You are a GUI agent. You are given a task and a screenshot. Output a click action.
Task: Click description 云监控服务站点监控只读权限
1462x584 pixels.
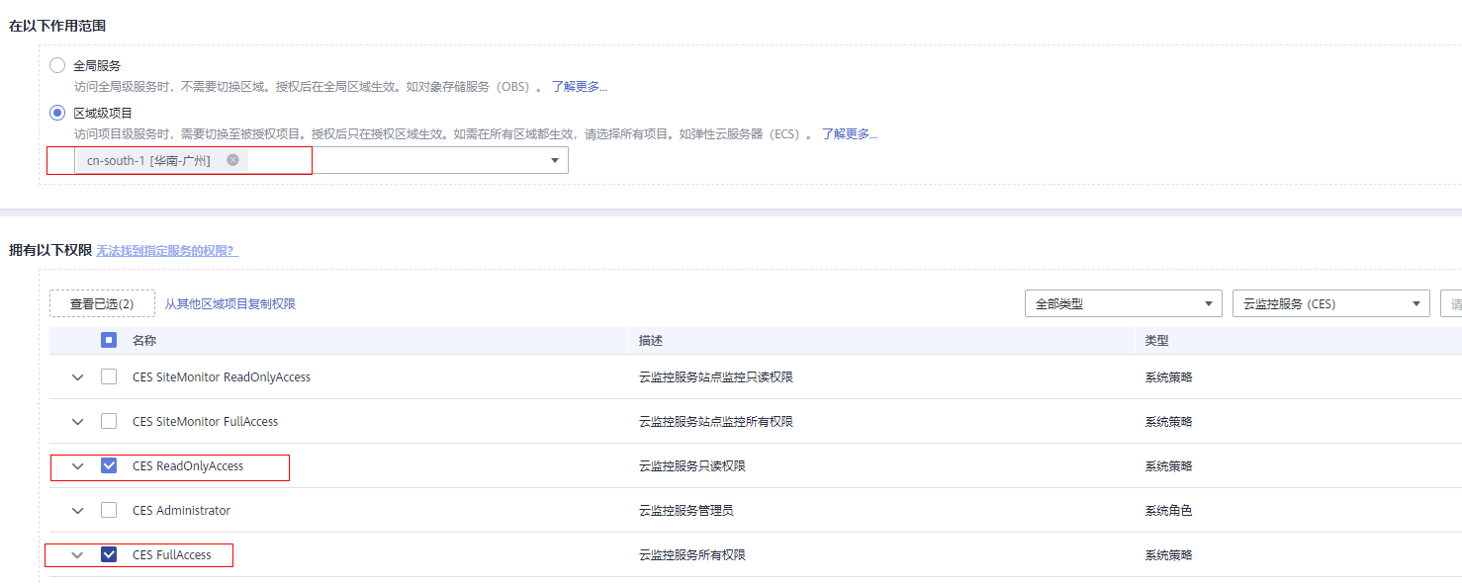(716, 376)
